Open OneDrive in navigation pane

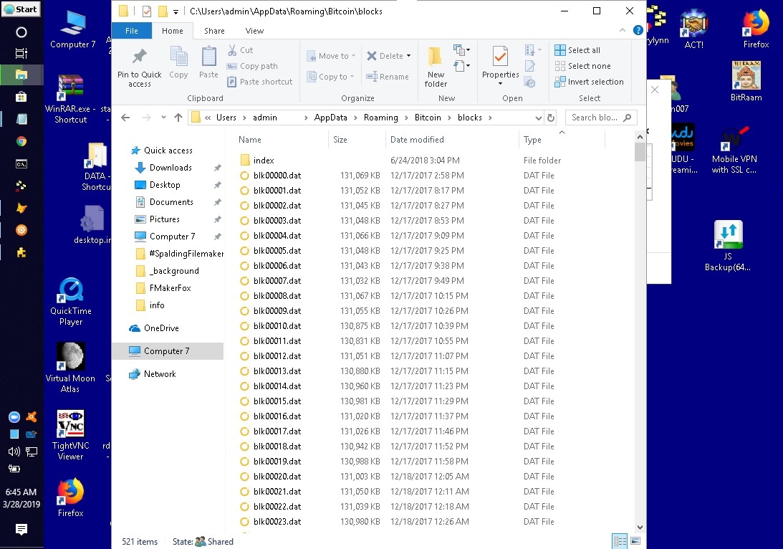pos(160,328)
